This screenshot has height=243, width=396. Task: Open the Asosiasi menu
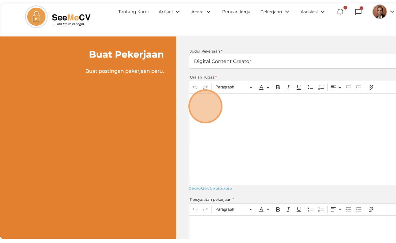click(x=313, y=12)
